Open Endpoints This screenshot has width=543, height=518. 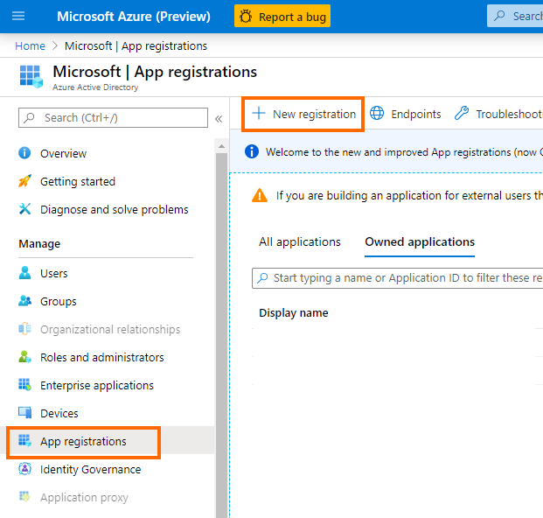pos(406,114)
